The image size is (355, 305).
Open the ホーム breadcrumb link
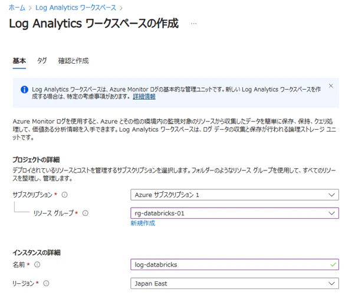[x=17, y=8]
